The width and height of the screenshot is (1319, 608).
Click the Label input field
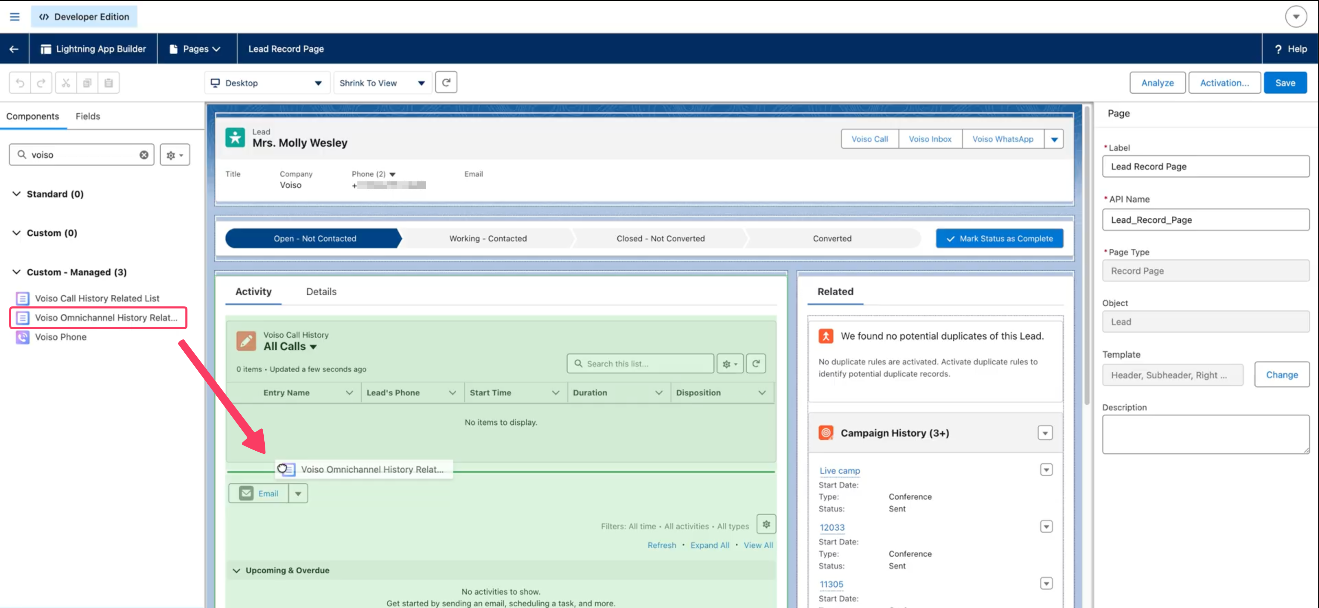pyautogui.click(x=1205, y=167)
